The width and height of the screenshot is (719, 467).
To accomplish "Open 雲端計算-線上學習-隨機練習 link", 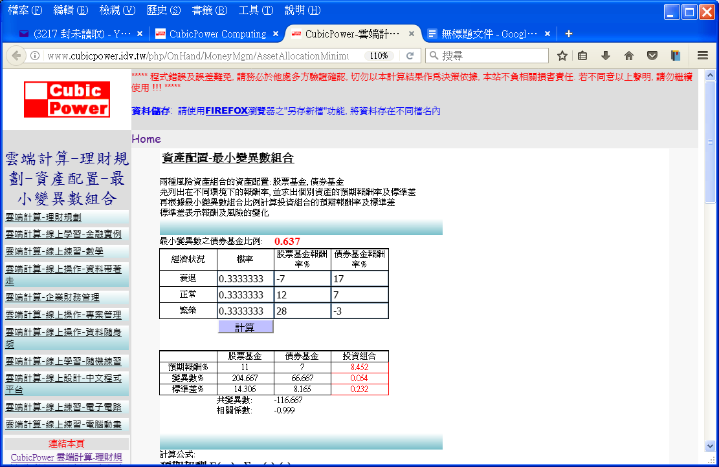I will click(63, 361).
